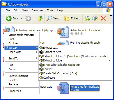Select Create Self-Extractor (.Exe) text

click(x=60, y=73)
